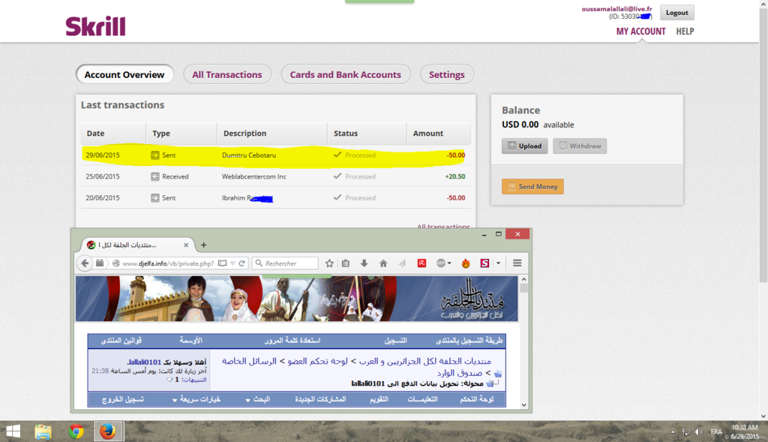This screenshot has width=768, height=442.
Task: Click the Sent icon in the Ibrahim row
Action: 154,198
